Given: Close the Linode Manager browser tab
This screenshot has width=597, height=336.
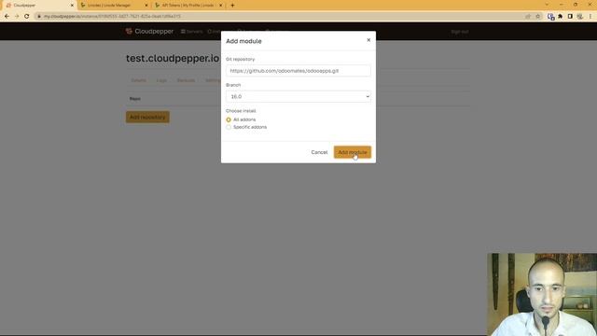Looking at the screenshot, I should (x=146, y=6).
